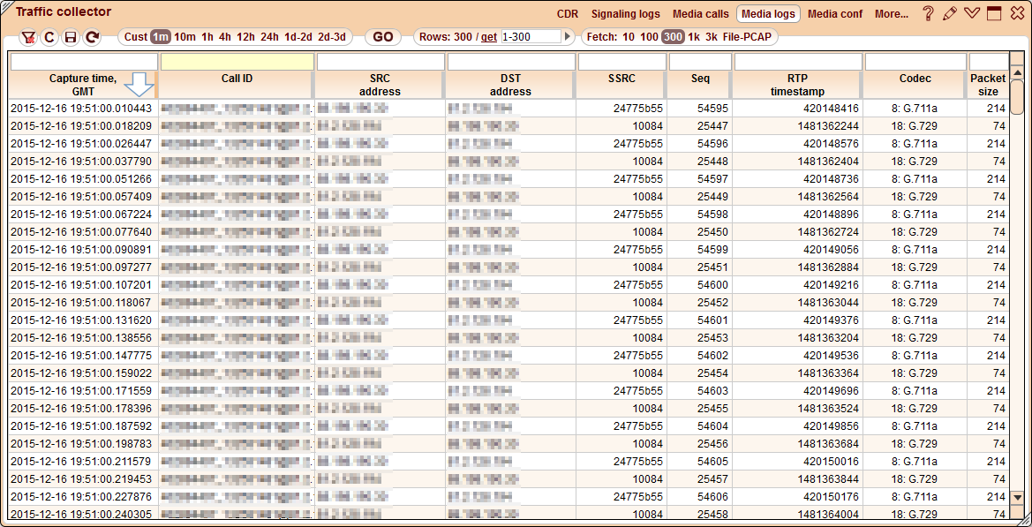This screenshot has width=1032, height=527.
Task: Open help via the question mark icon
Action: [x=929, y=13]
